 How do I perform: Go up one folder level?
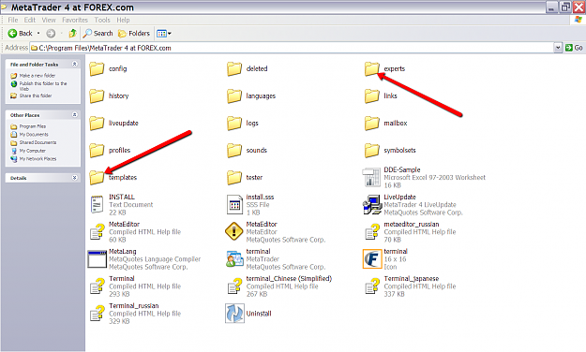coord(72,34)
